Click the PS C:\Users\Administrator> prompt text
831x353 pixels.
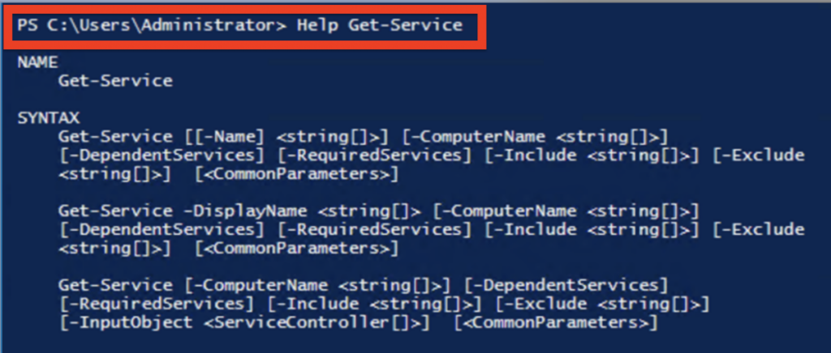click(152, 25)
